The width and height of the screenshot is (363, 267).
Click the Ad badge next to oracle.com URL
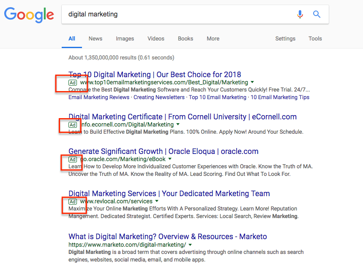pyautogui.click(x=73, y=159)
